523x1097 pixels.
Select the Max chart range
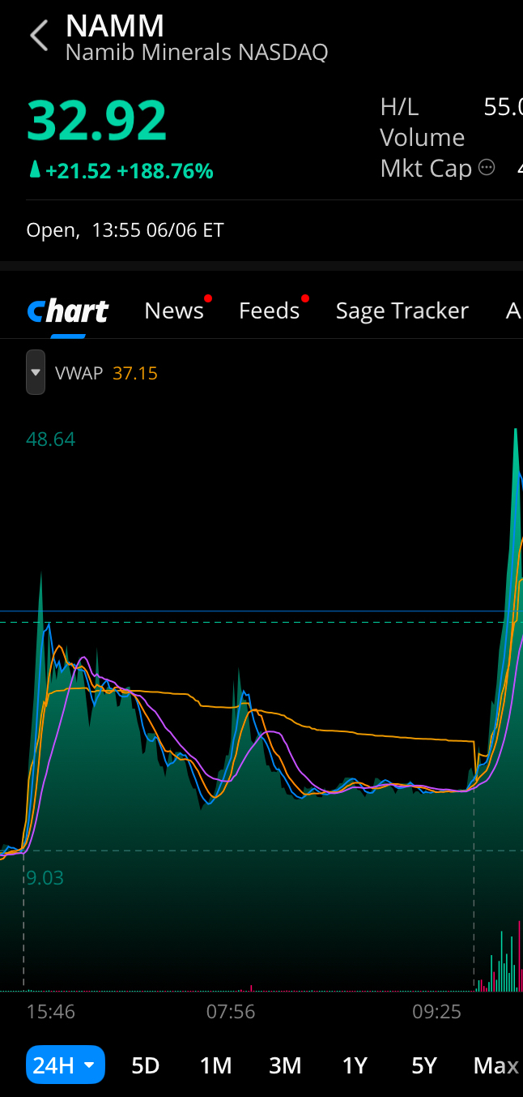tap(495, 1065)
